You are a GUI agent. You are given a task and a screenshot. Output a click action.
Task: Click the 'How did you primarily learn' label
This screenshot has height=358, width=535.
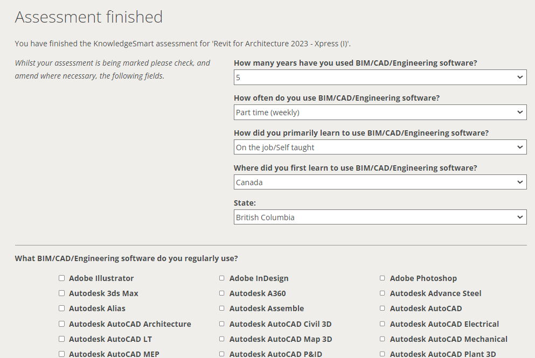[x=361, y=133]
